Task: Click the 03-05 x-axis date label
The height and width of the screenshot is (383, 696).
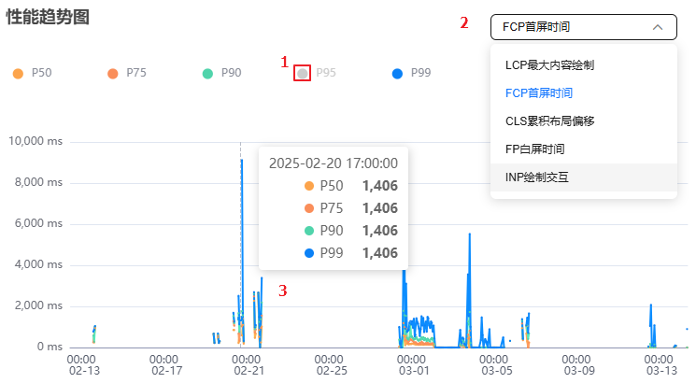Action: click(x=496, y=371)
